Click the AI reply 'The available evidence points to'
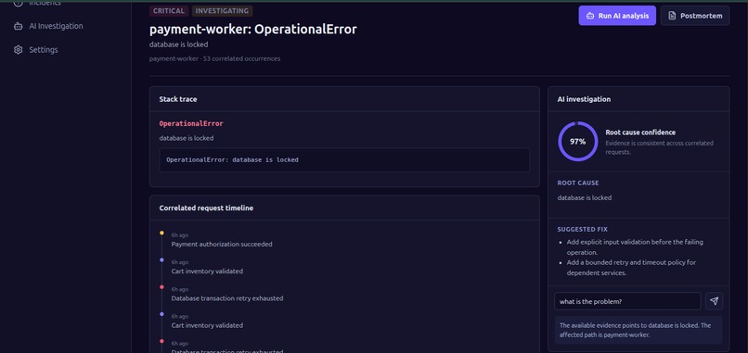The height and width of the screenshot is (353, 748). [x=638, y=330]
